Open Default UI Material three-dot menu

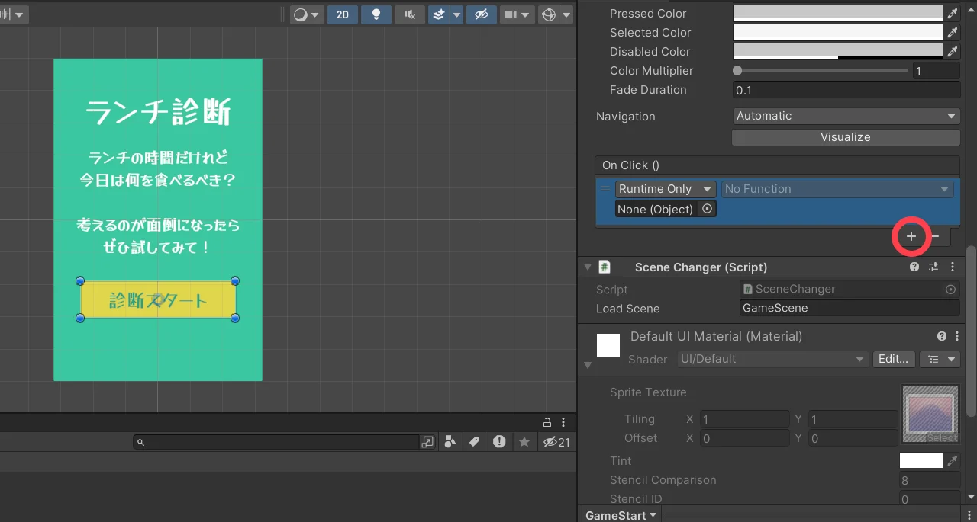(957, 336)
